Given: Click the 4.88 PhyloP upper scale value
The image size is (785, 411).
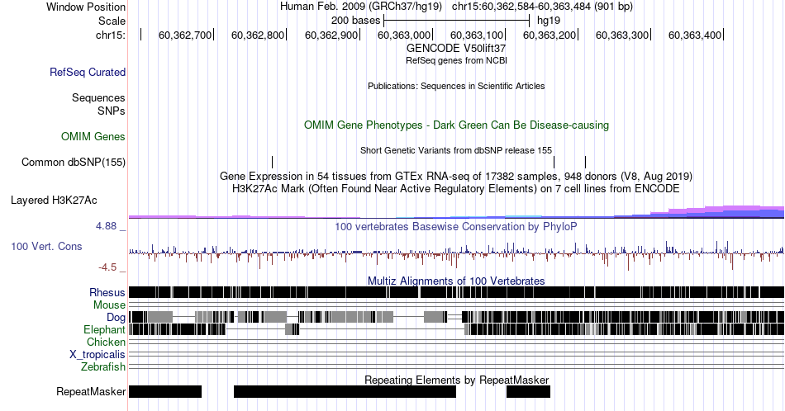Looking at the screenshot, I should (106, 226).
